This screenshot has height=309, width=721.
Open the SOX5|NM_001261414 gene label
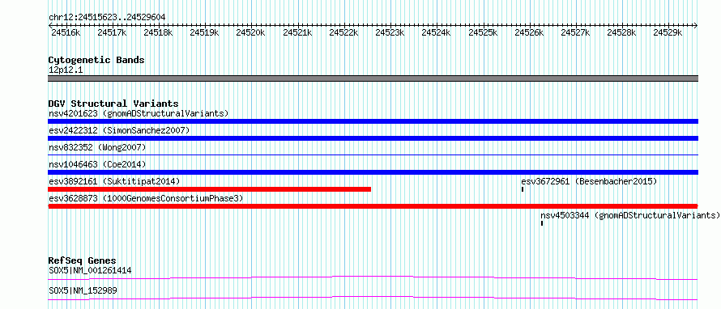[x=90, y=271]
